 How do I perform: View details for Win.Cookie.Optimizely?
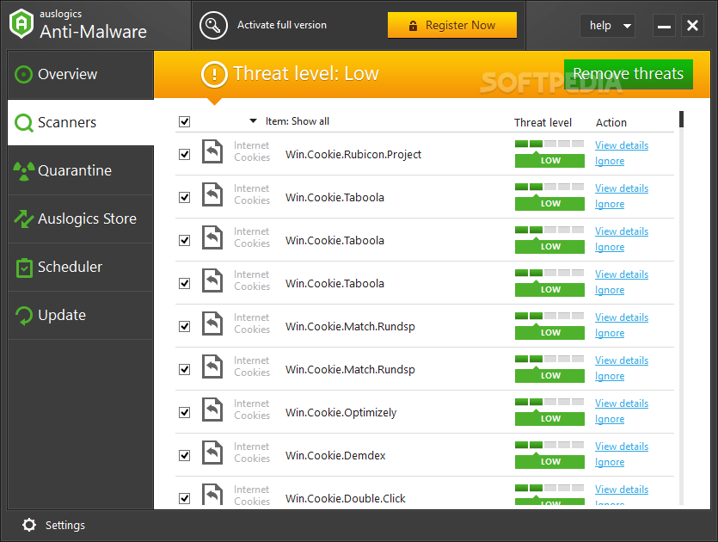[x=622, y=403]
